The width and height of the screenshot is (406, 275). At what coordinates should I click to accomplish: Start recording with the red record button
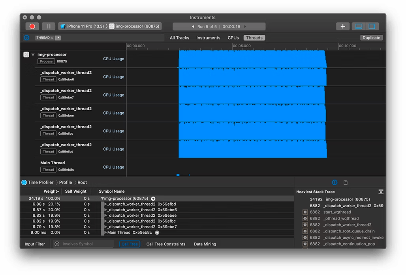coord(32,26)
